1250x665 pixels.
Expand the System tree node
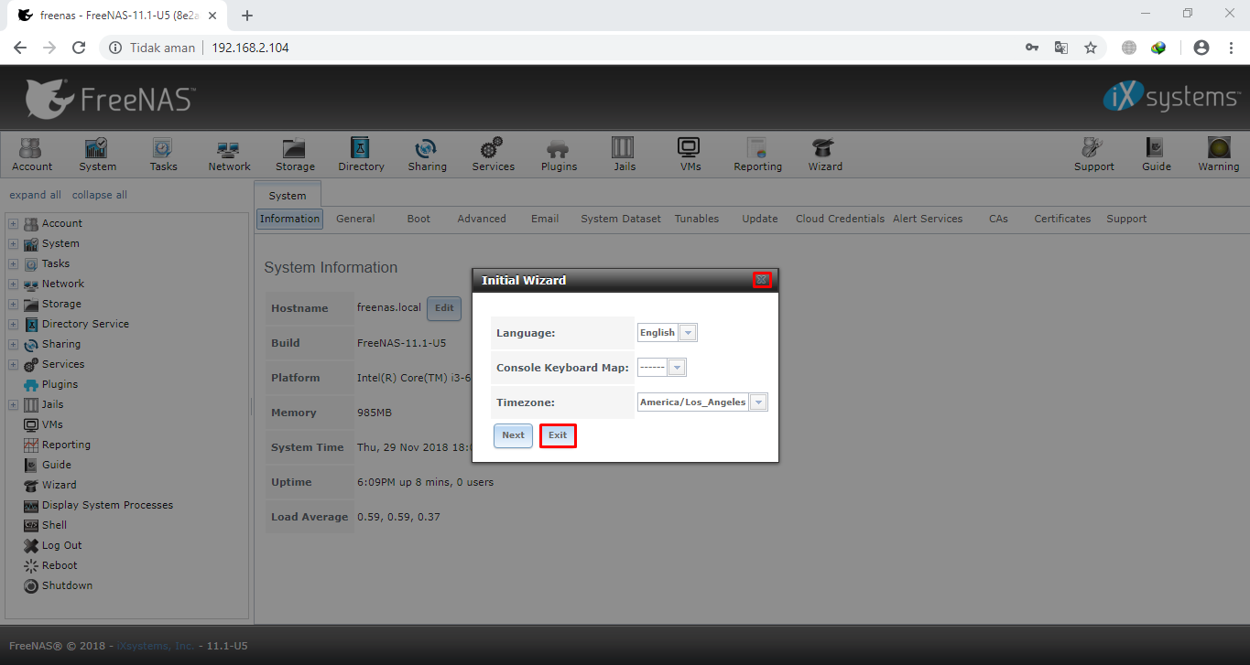click(x=13, y=243)
